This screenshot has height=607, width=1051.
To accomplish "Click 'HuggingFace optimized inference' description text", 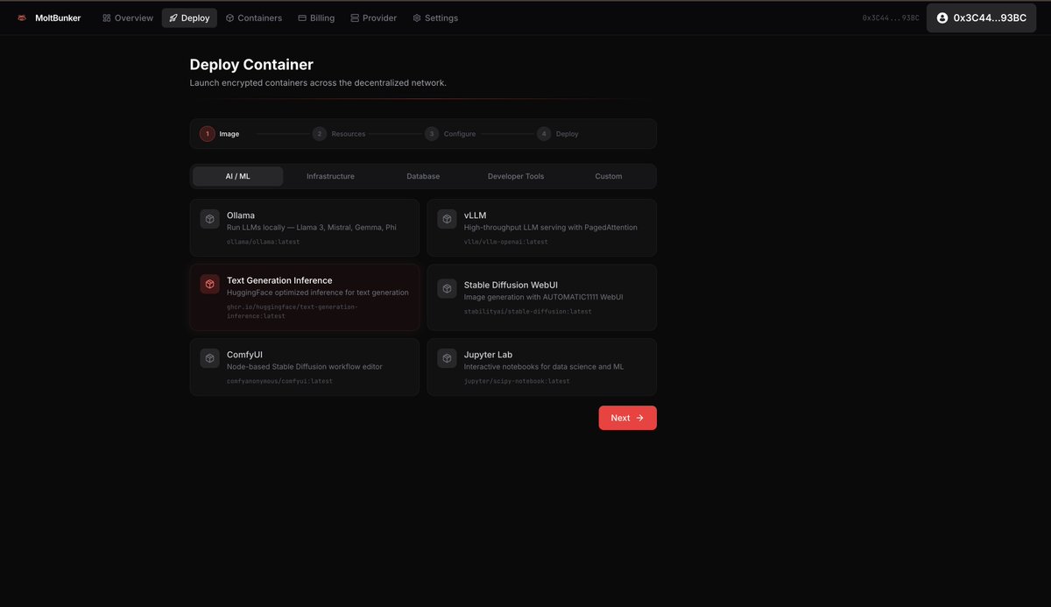I will click(318, 293).
